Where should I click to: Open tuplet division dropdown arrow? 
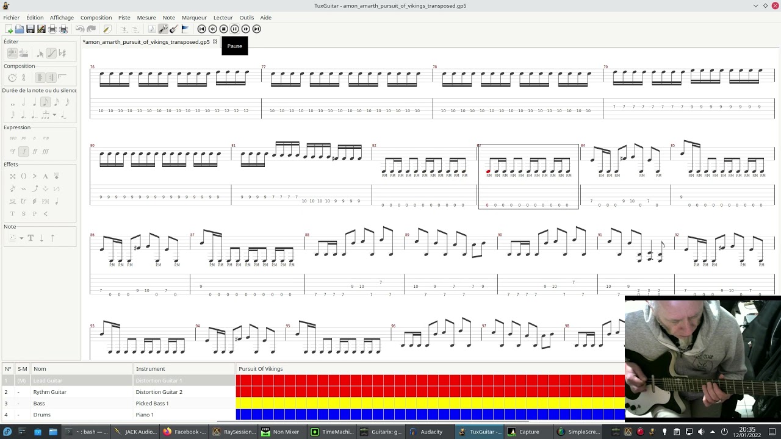[x=54, y=115]
